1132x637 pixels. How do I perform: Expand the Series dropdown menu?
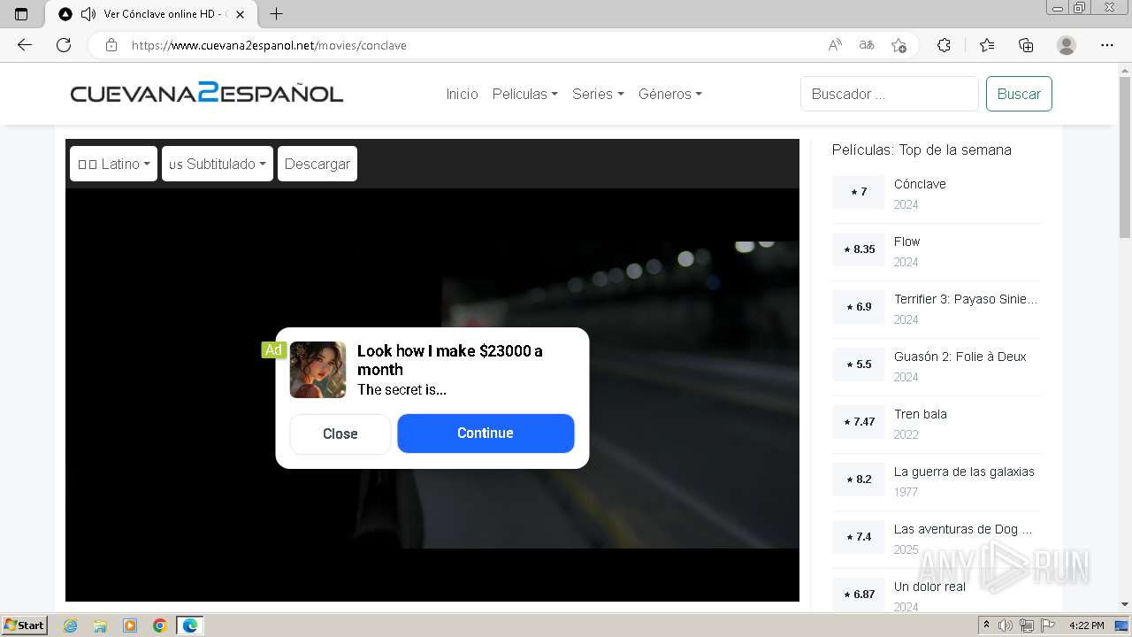coord(598,94)
